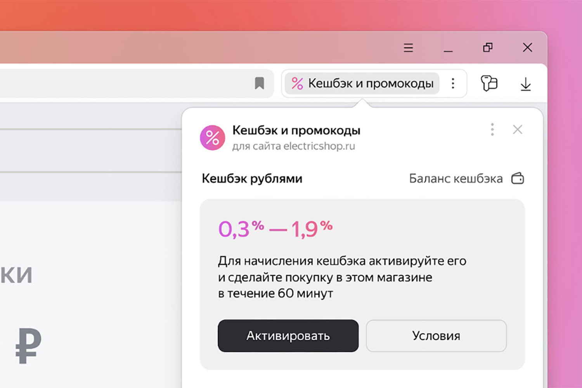Open three-dot menu next to toolbar Кешбэк button
The image size is (582, 388).
(453, 83)
